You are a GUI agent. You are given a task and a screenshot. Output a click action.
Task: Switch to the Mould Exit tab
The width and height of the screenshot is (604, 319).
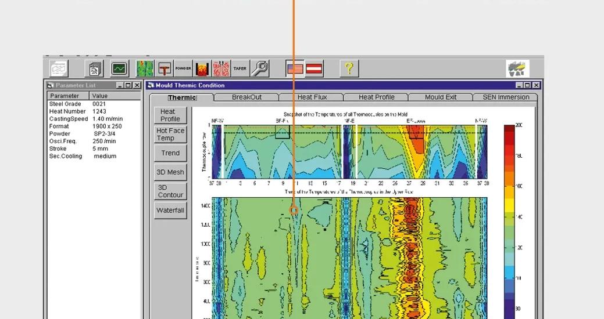[x=441, y=97]
